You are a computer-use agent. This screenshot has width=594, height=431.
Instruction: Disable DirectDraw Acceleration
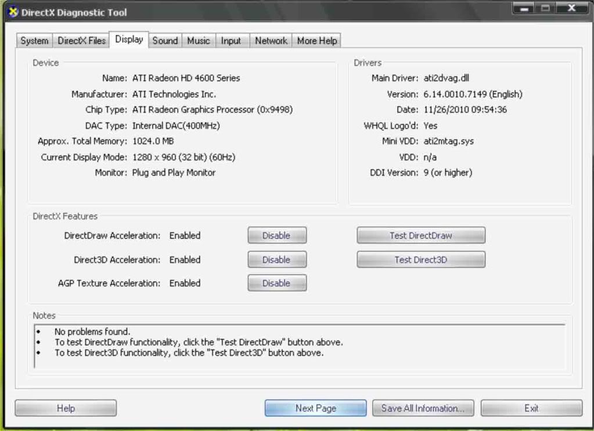pos(277,236)
